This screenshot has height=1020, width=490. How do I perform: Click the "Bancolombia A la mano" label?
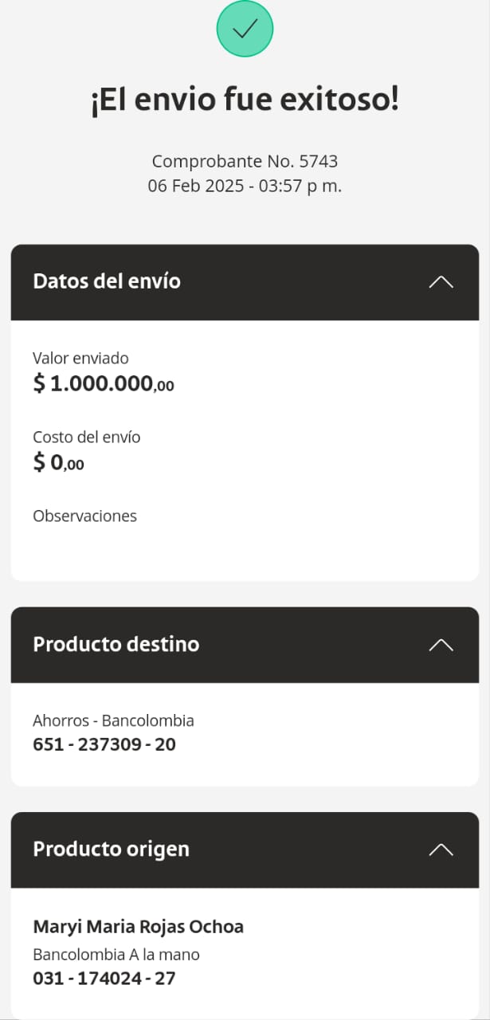pos(116,954)
